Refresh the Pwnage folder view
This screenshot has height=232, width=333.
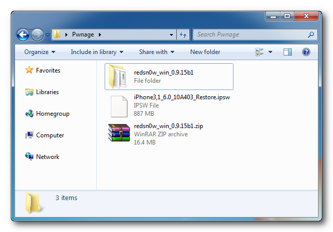click(x=183, y=34)
